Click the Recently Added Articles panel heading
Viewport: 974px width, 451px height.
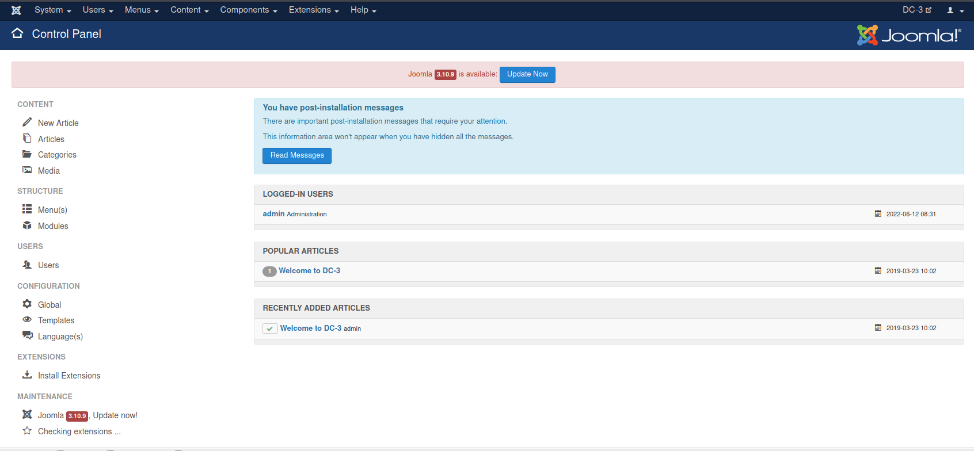point(317,308)
